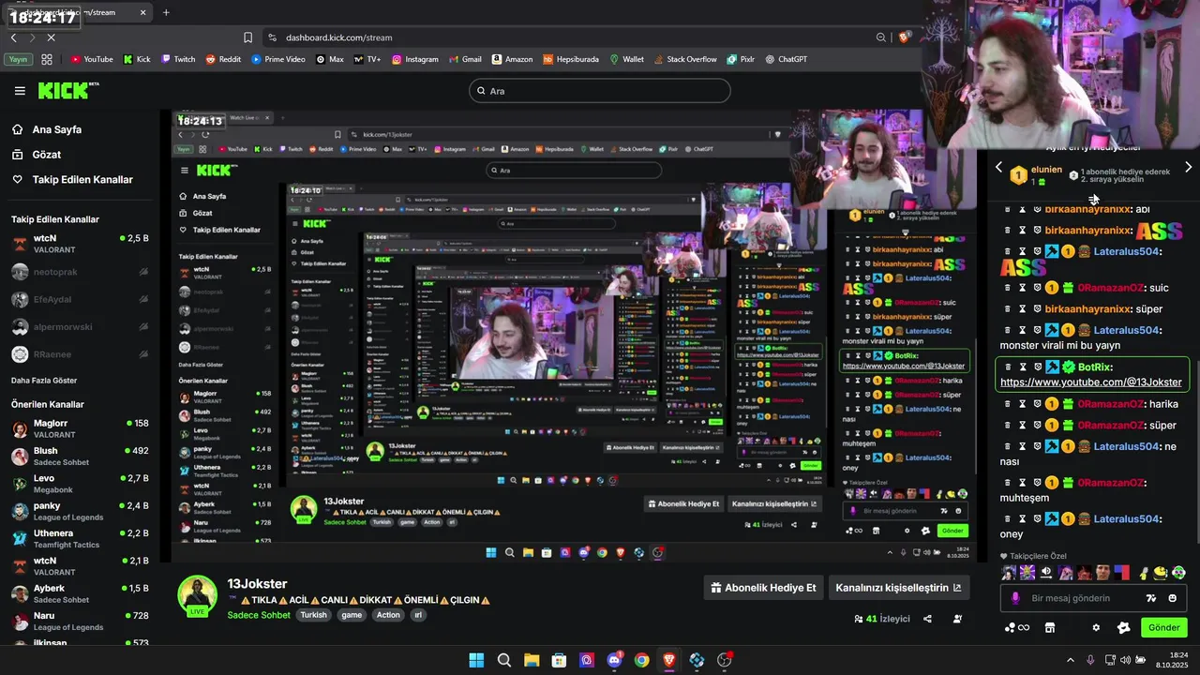Open Discord from the taskbar
Viewport: 1200px width, 675px height.
tap(615, 660)
